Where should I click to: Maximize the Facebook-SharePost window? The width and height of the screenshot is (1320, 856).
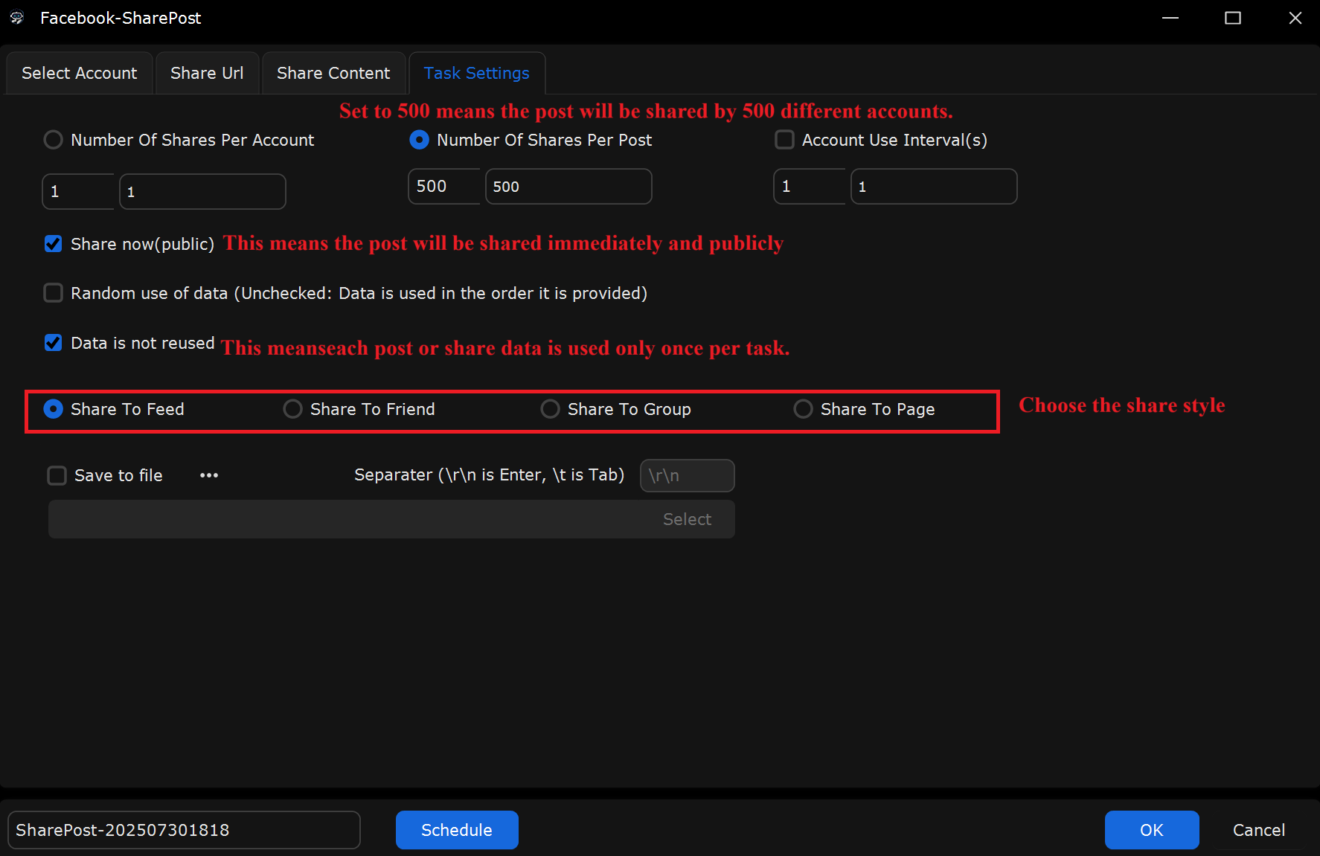tap(1233, 18)
